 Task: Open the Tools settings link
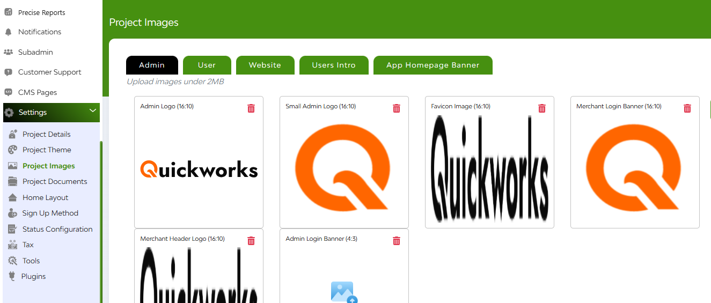click(31, 261)
